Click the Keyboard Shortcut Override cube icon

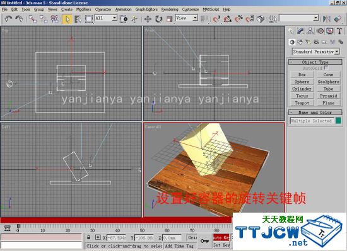pyautogui.click(x=261, y=19)
